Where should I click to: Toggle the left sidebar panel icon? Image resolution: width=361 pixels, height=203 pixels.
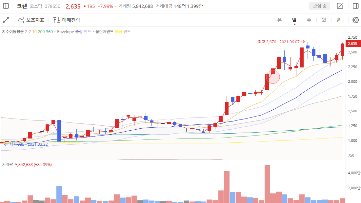click(6, 6)
